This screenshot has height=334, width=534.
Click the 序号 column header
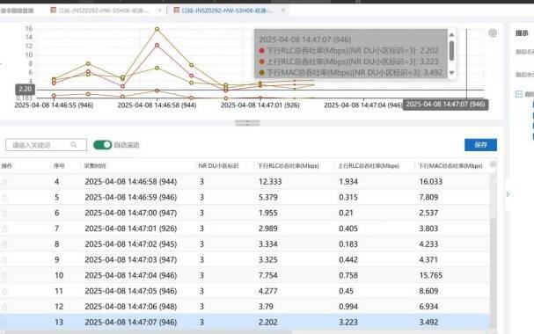click(59, 166)
